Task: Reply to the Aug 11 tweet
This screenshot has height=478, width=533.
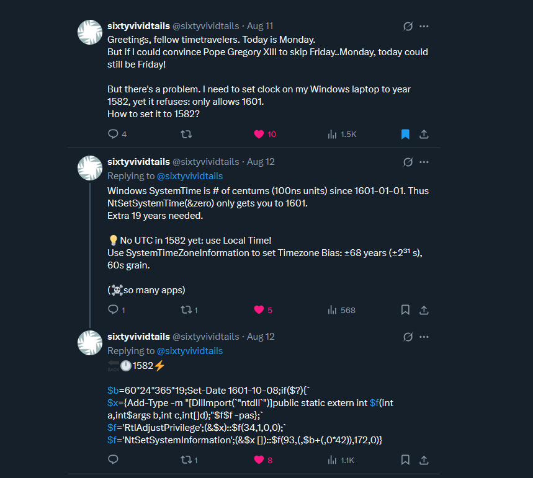Action: 113,134
